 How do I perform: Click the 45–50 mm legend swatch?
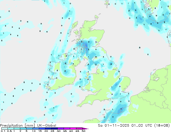click(79, 128)
